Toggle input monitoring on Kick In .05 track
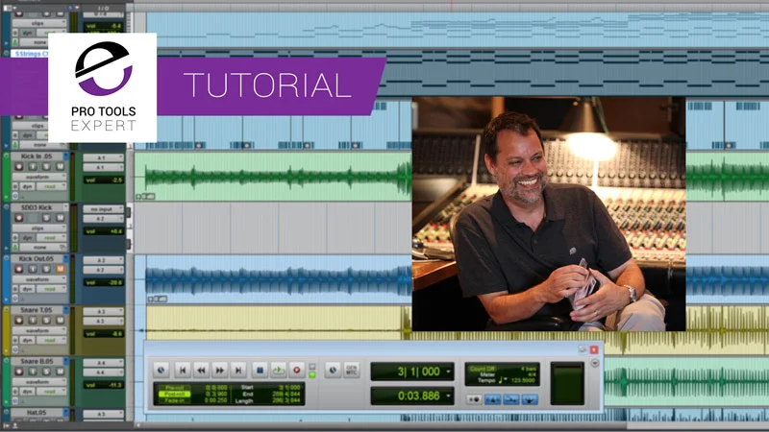The image size is (769, 432). [x=33, y=166]
